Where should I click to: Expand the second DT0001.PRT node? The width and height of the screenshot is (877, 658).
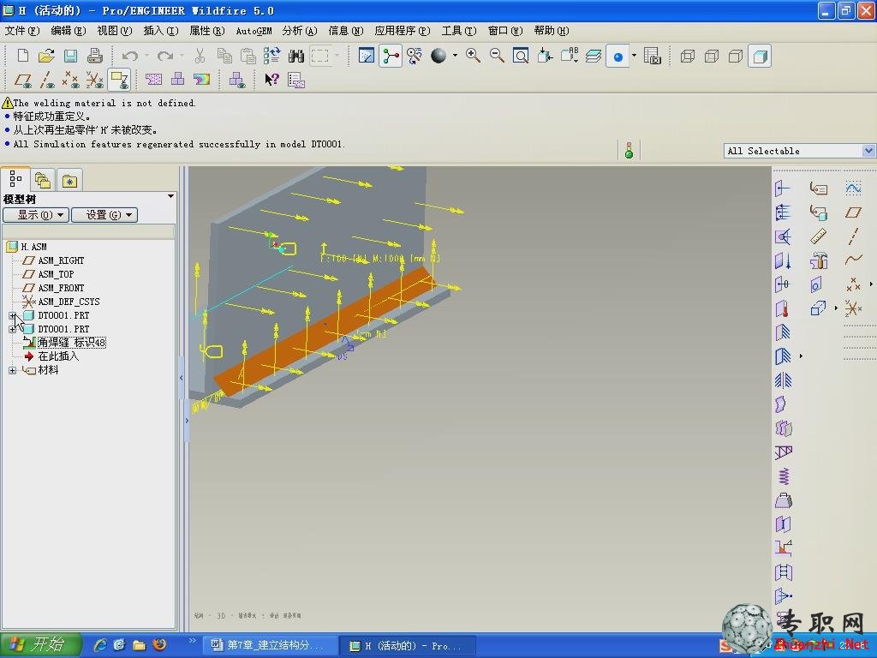coord(12,329)
